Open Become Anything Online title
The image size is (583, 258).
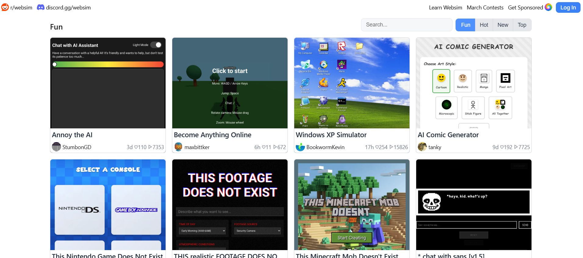coord(213,135)
